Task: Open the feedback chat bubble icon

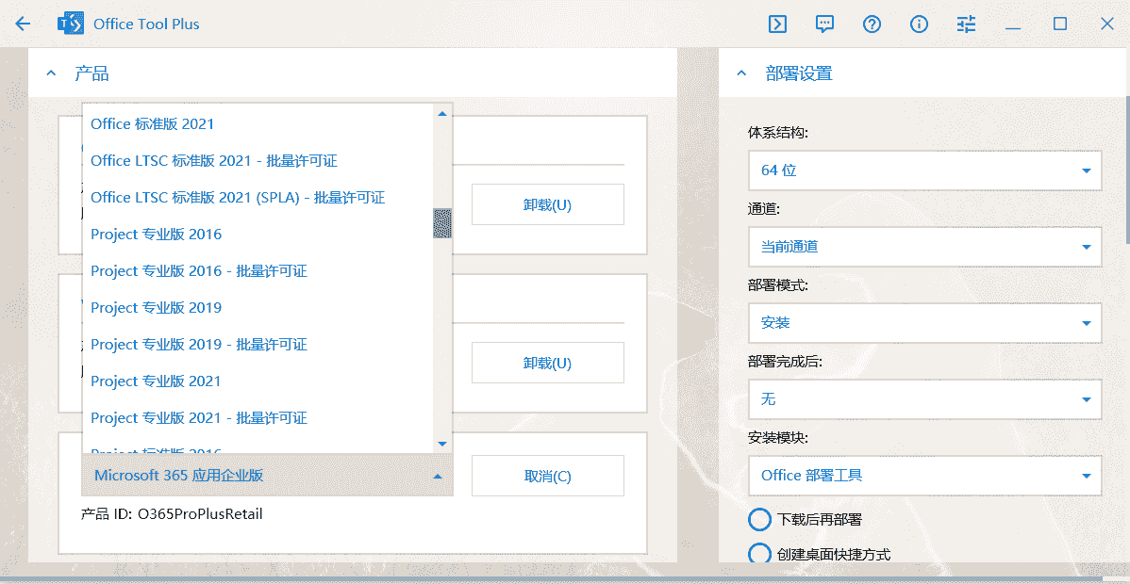Action: pos(824,24)
